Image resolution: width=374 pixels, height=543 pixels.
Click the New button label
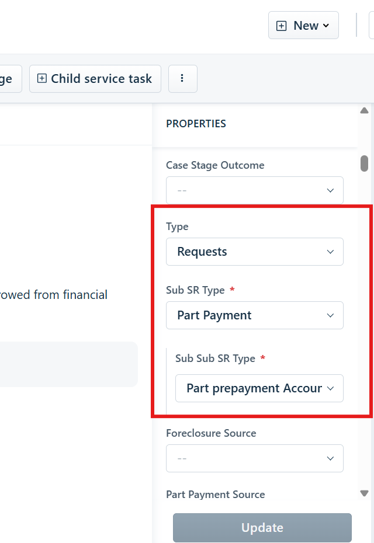pos(306,26)
